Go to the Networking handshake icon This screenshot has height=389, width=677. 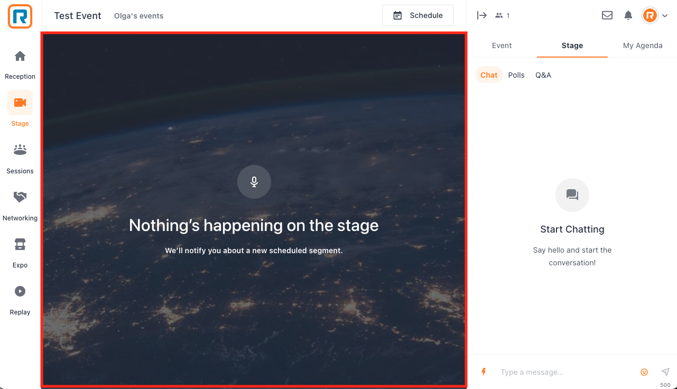pos(20,197)
